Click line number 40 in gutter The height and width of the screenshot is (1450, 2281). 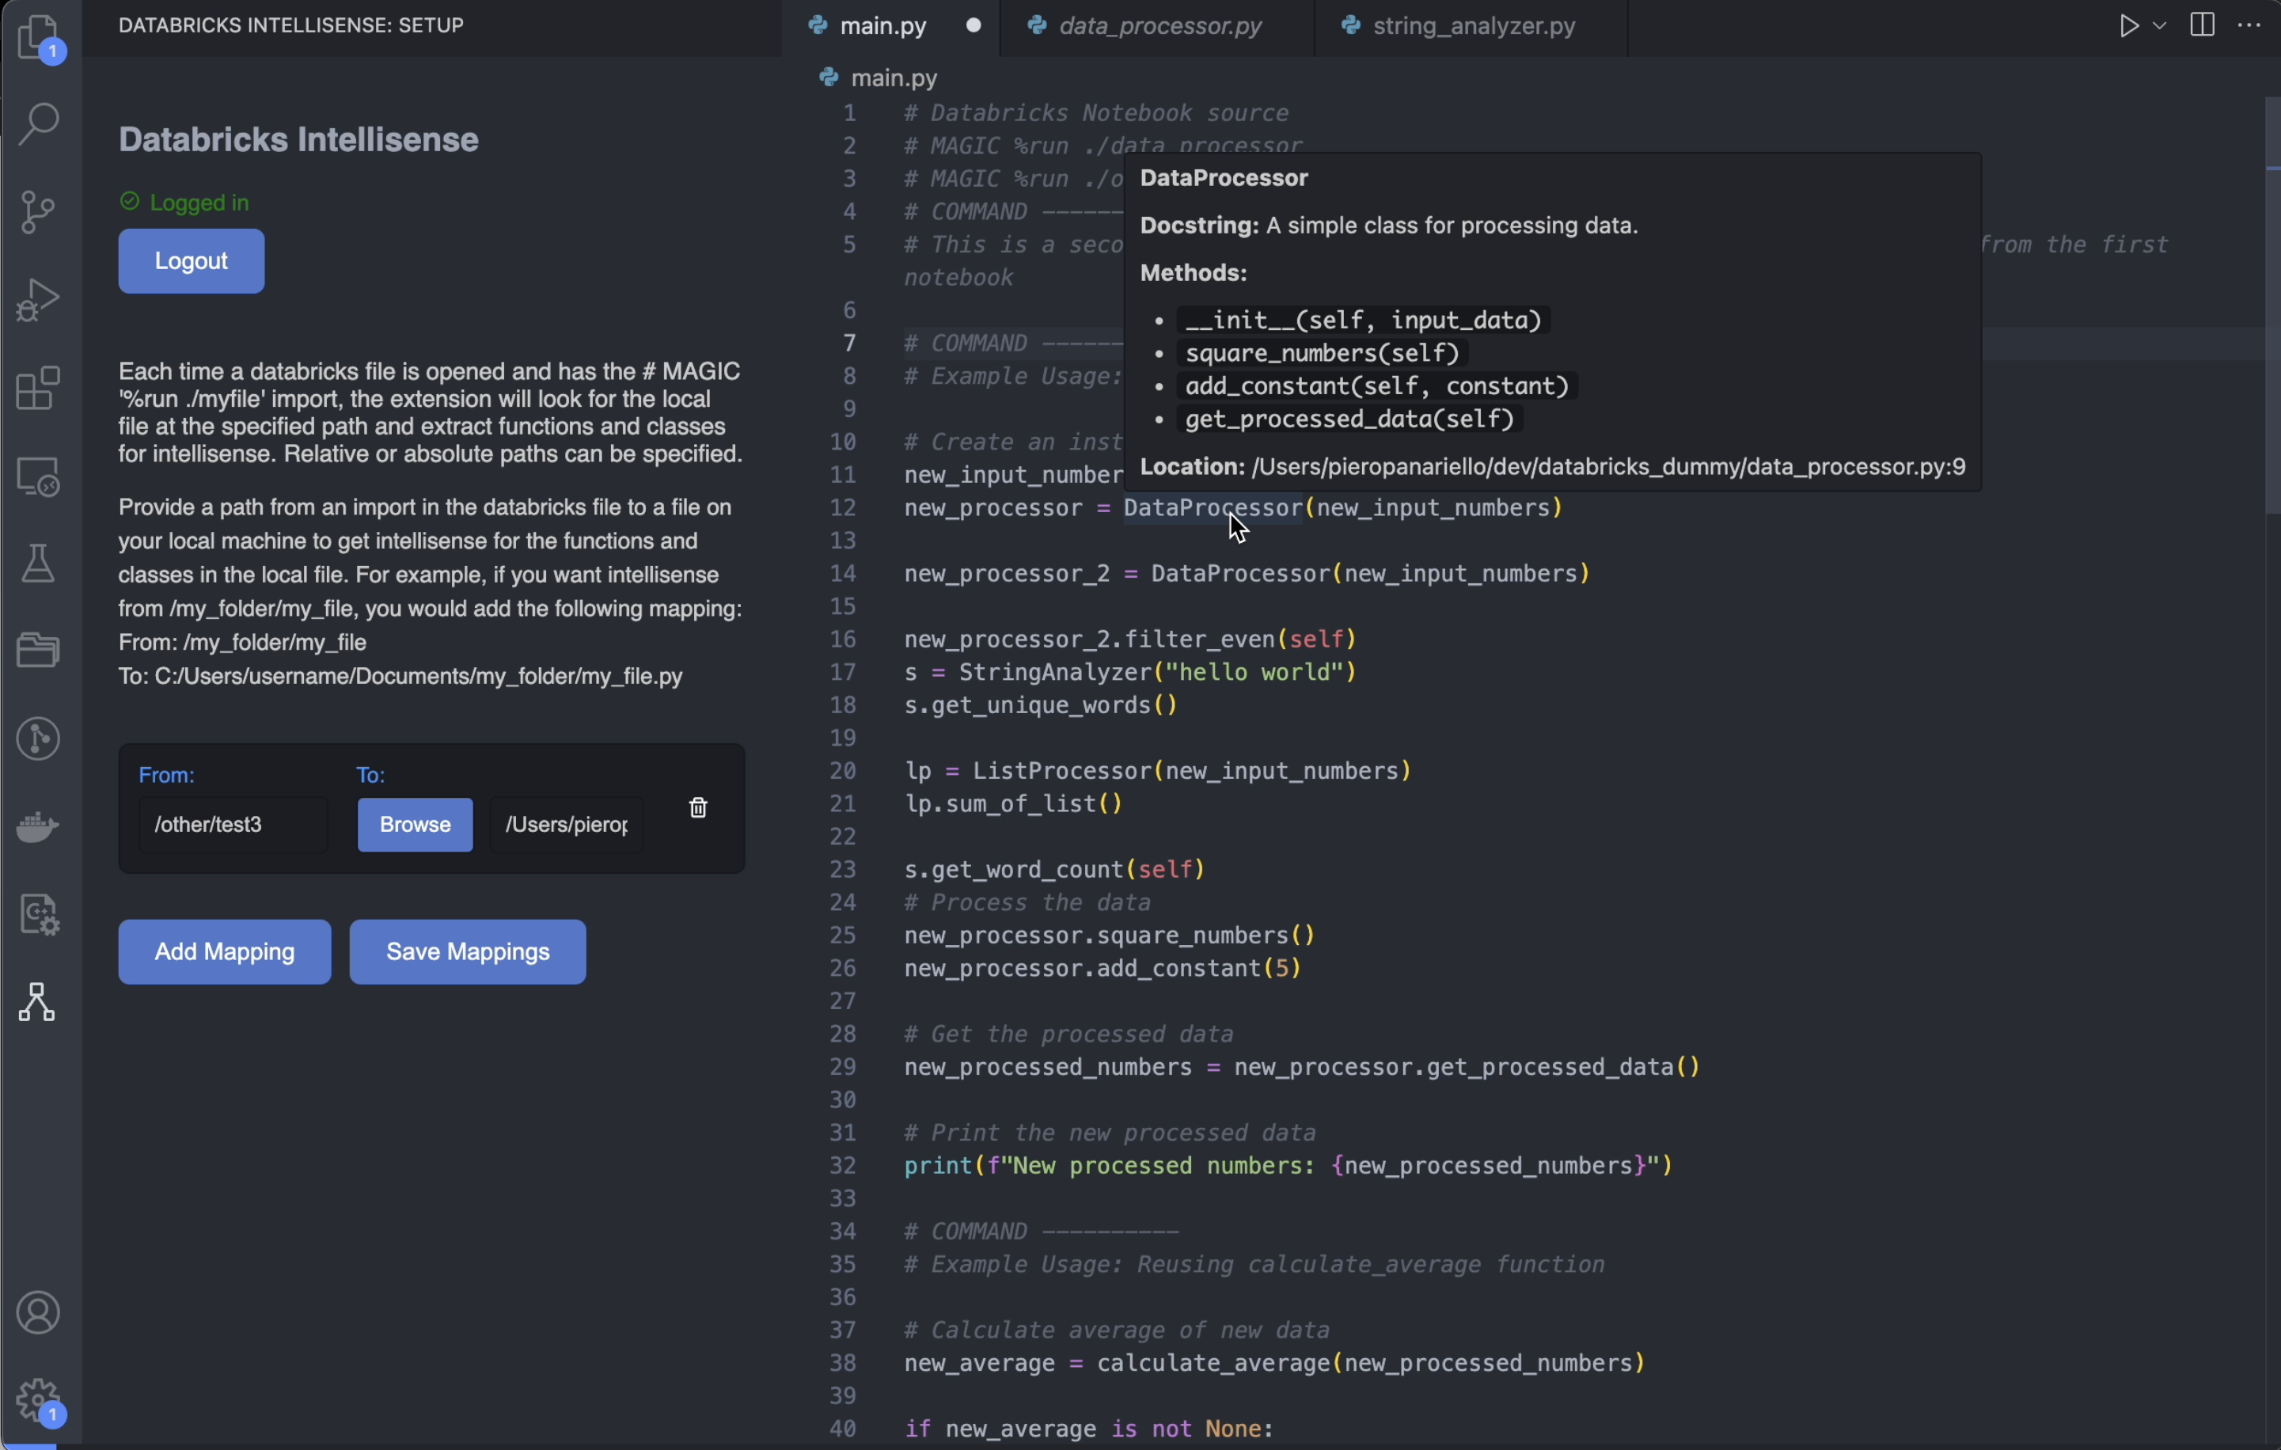(843, 1429)
